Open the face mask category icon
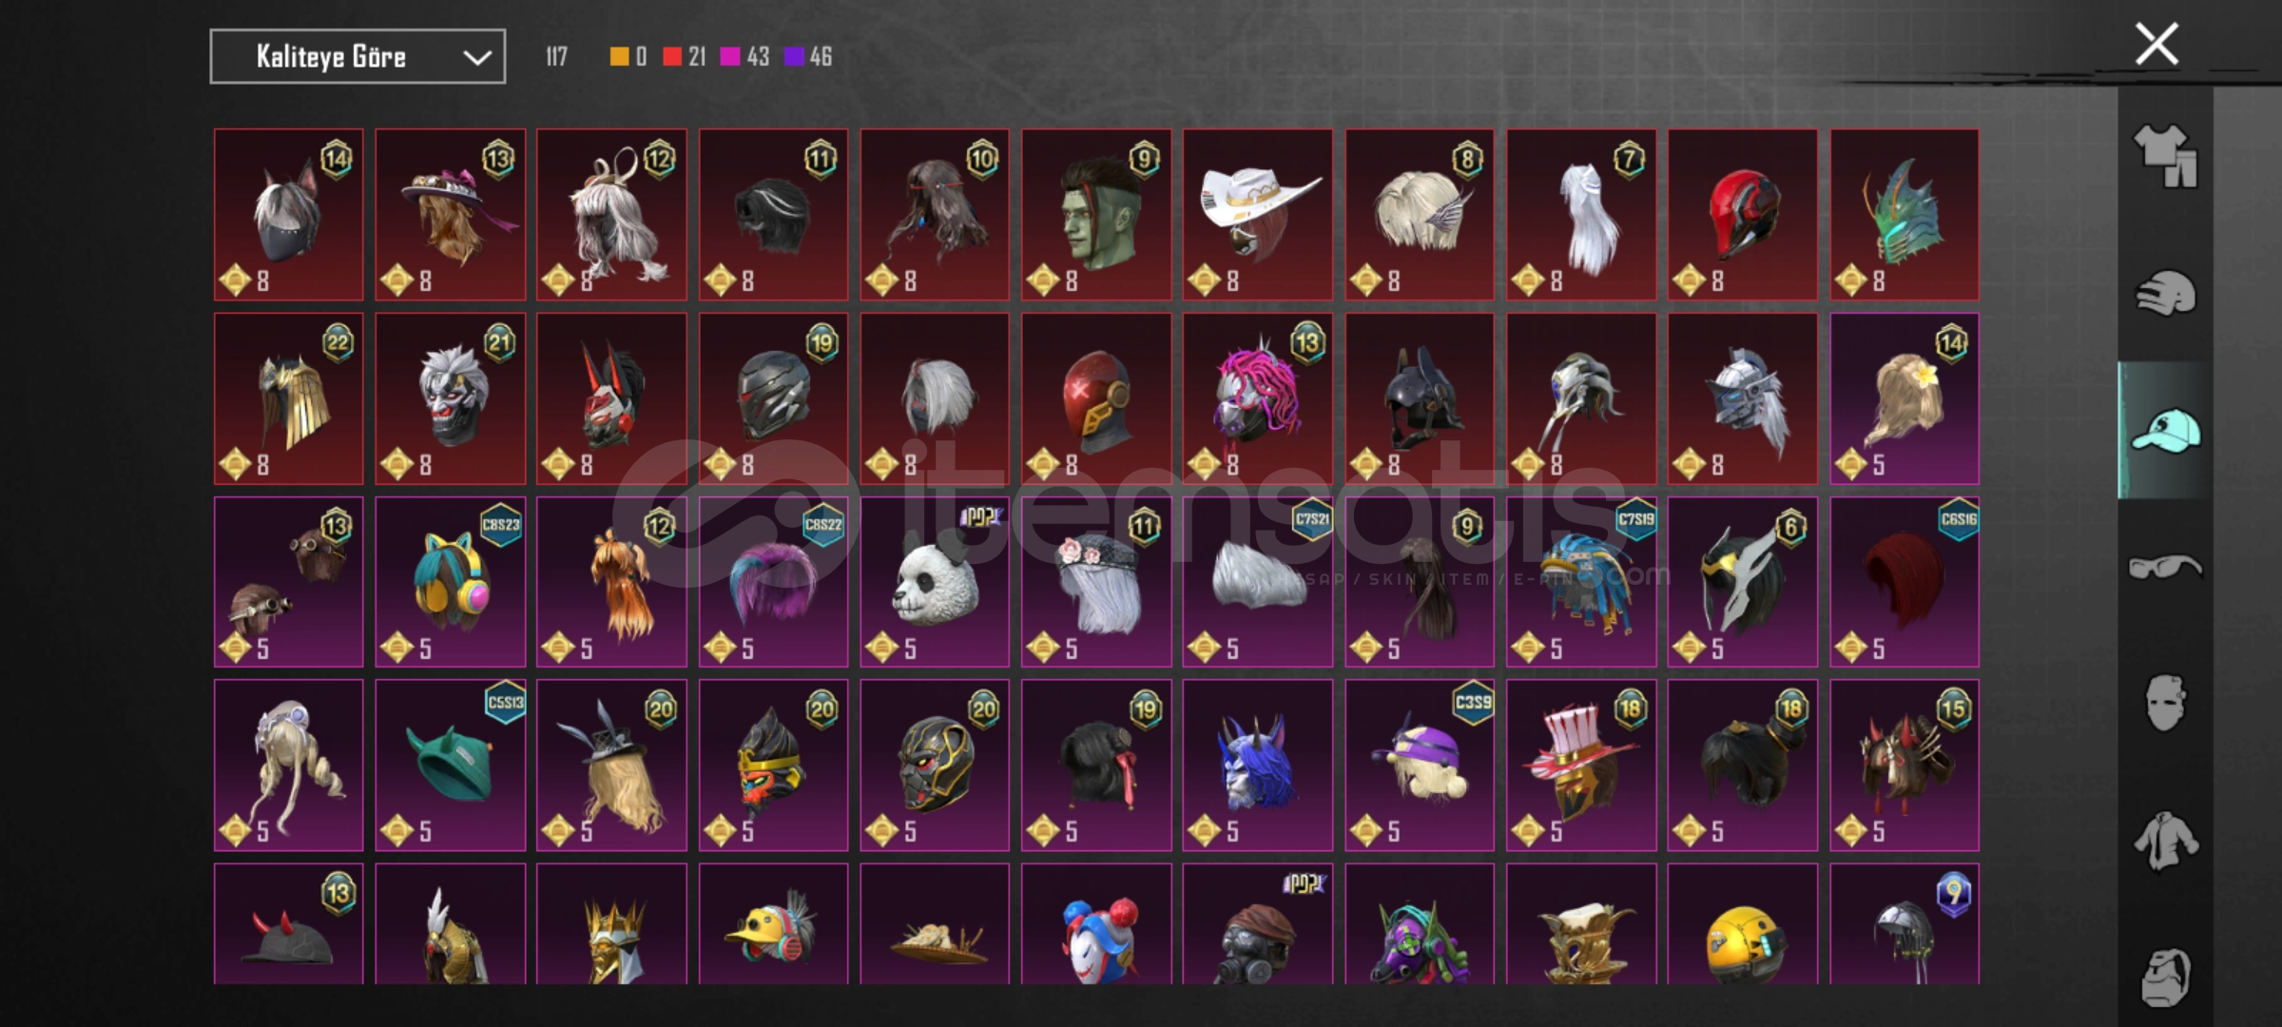The image size is (2282, 1027). click(2166, 704)
